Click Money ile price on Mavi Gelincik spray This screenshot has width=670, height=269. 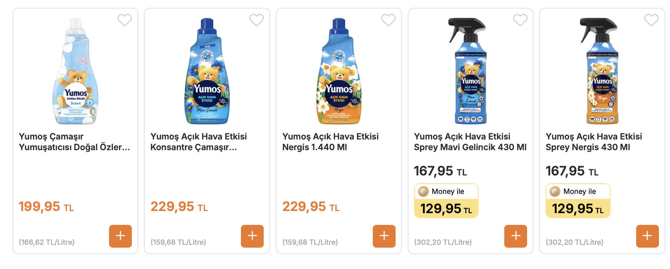pyautogui.click(x=446, y=201)
